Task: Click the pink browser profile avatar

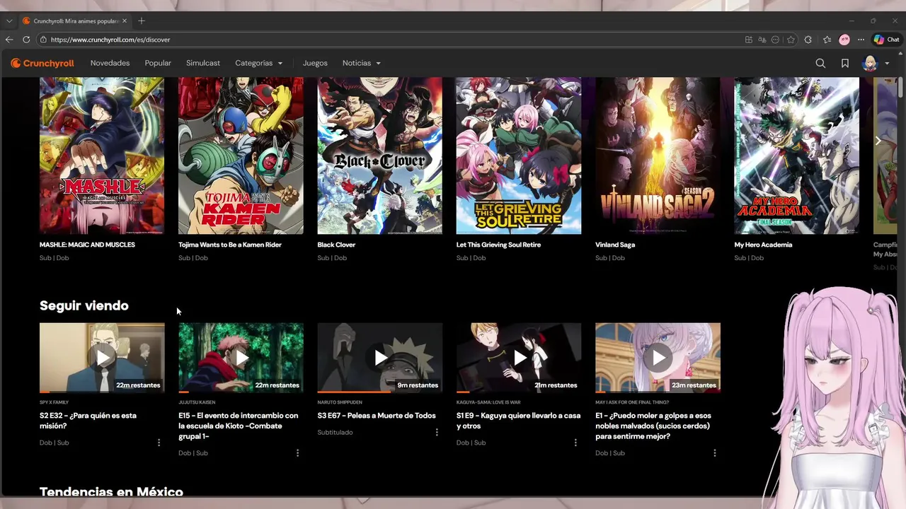Action: tap(844, 40)
